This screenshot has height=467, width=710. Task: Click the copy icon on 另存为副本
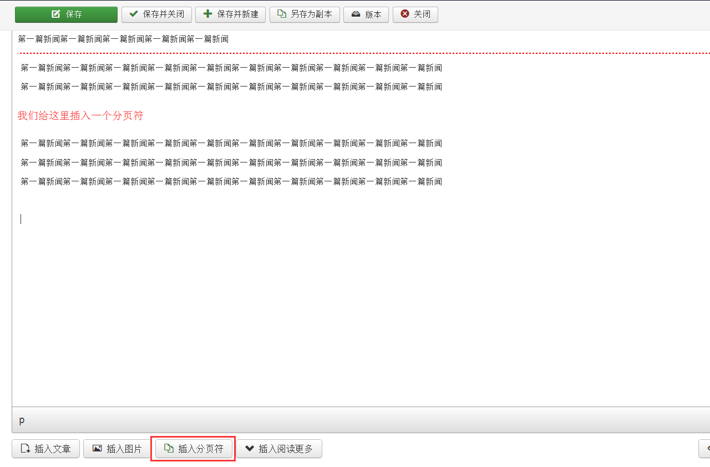tap(281, 14)
